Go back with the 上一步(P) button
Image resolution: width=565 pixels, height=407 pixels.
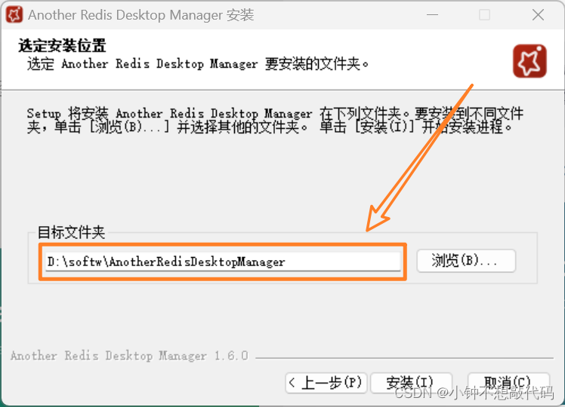[326, 383]
